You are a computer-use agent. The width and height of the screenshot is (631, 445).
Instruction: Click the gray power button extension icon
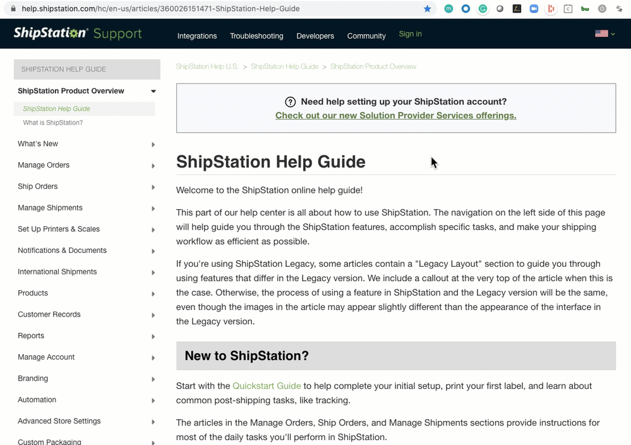coord(602,9)
